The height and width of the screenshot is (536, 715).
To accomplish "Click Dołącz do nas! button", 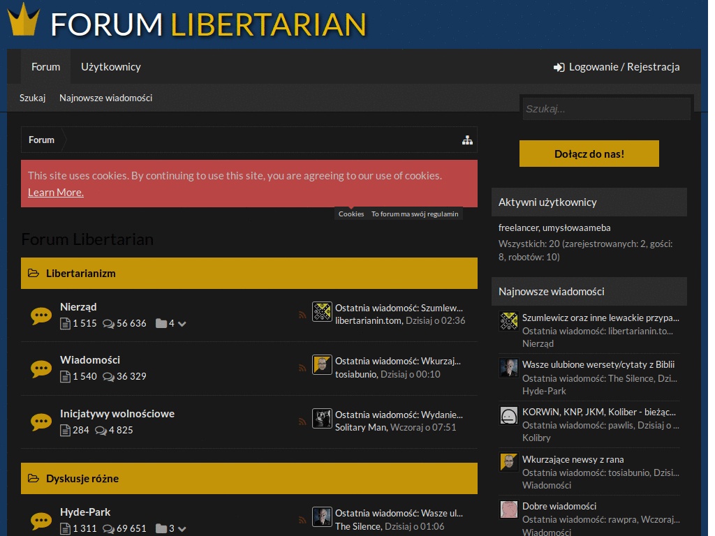I will tap(589, 154).
